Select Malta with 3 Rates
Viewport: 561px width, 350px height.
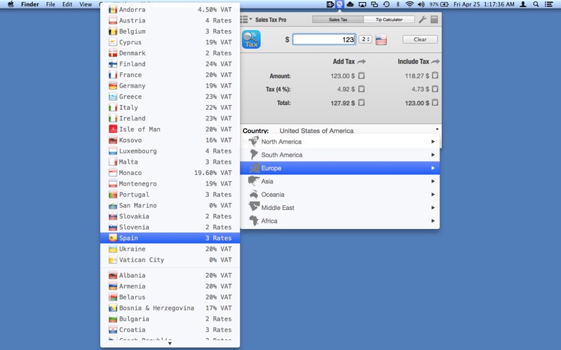tap(170, 162)
